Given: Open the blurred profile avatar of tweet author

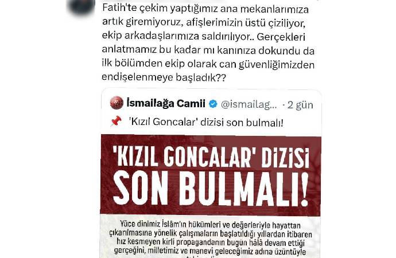Looking at the screenshot, I should (x=81, y=5).
